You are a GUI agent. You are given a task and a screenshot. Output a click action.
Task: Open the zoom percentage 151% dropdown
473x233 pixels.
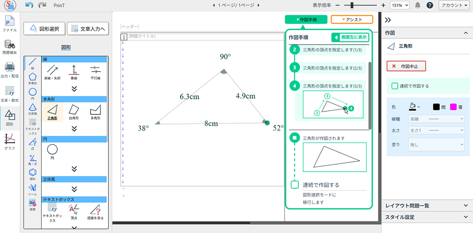[x=400, y=6]
